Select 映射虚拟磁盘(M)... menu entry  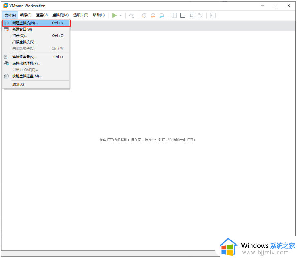[x=36, y=76]
